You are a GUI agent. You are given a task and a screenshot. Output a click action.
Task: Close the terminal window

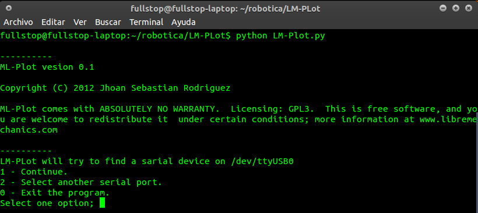469,8
